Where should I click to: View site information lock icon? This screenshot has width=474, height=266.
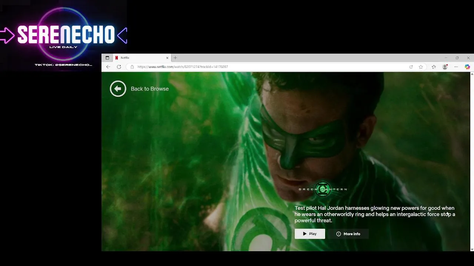132,67
